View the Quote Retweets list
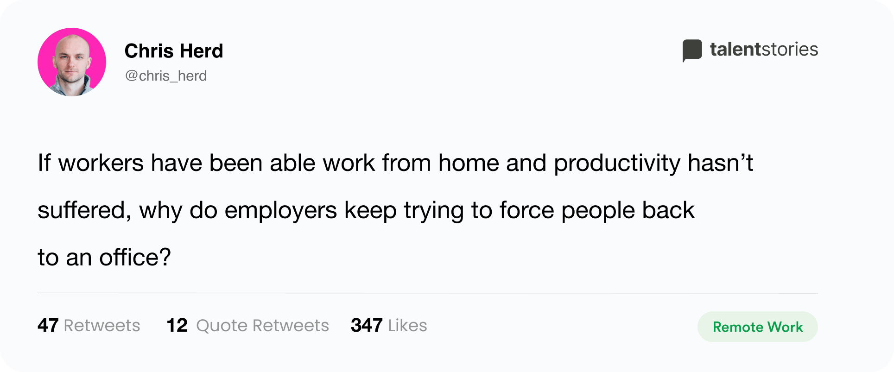 (262, 325)
